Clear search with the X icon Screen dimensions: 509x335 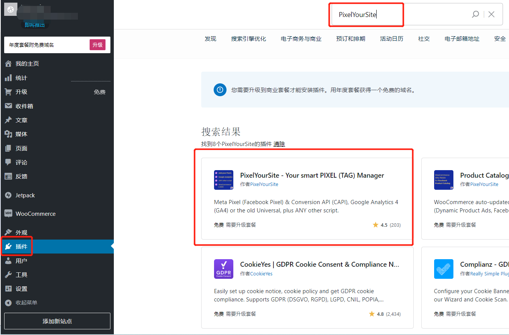tap(491, 14)
